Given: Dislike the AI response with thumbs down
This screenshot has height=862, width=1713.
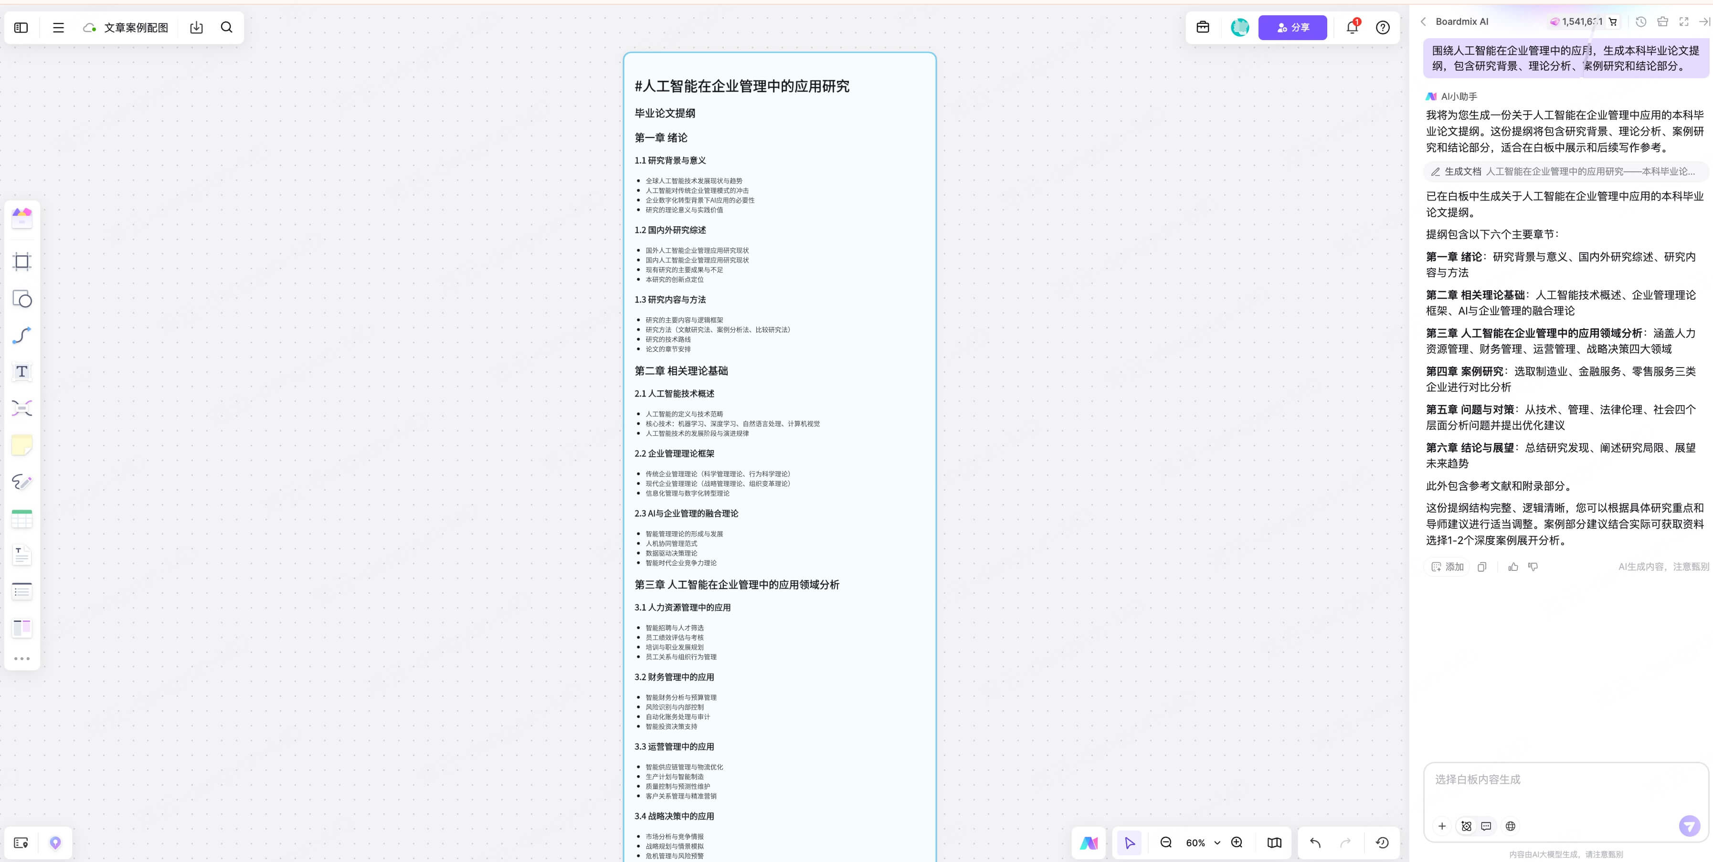Looking at the screenshot, I should [x=1533, y=567].
